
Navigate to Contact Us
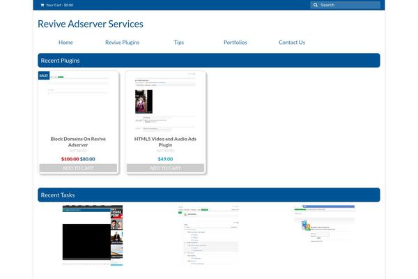pos(292,42)
